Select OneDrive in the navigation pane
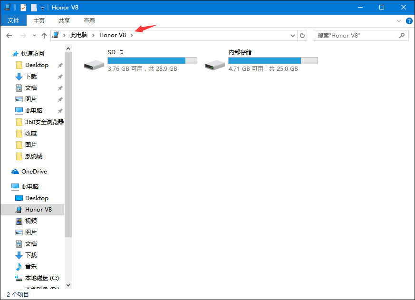The height and width of the screenshot is (300, 415). point(34,172)
